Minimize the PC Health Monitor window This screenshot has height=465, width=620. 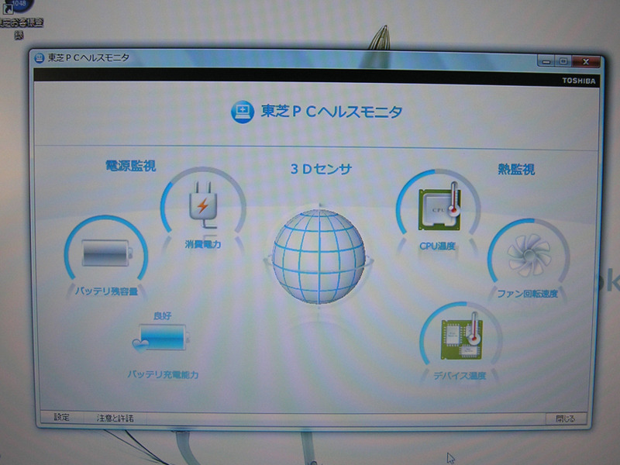click(x=546, y=61)
